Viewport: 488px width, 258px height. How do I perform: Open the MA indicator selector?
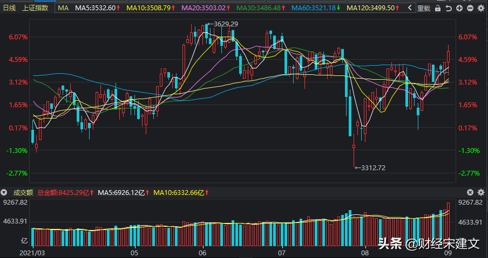pos(63,8)
